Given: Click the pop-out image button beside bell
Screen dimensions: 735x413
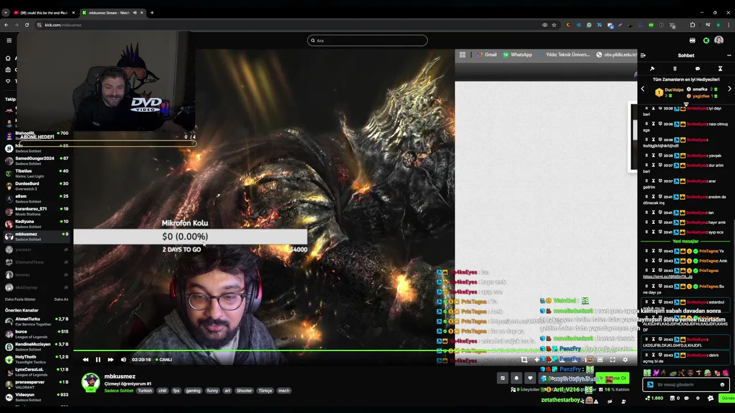Looking at the screenshot, I should click(502, 378).
